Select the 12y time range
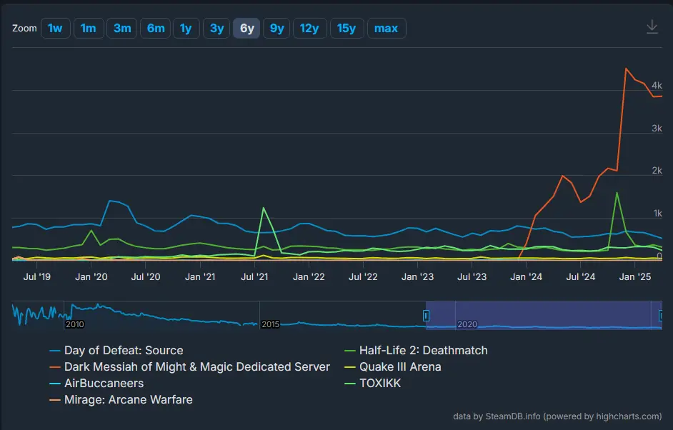The width and height of the screenshot is (673, 430). (x=309, y=28)
